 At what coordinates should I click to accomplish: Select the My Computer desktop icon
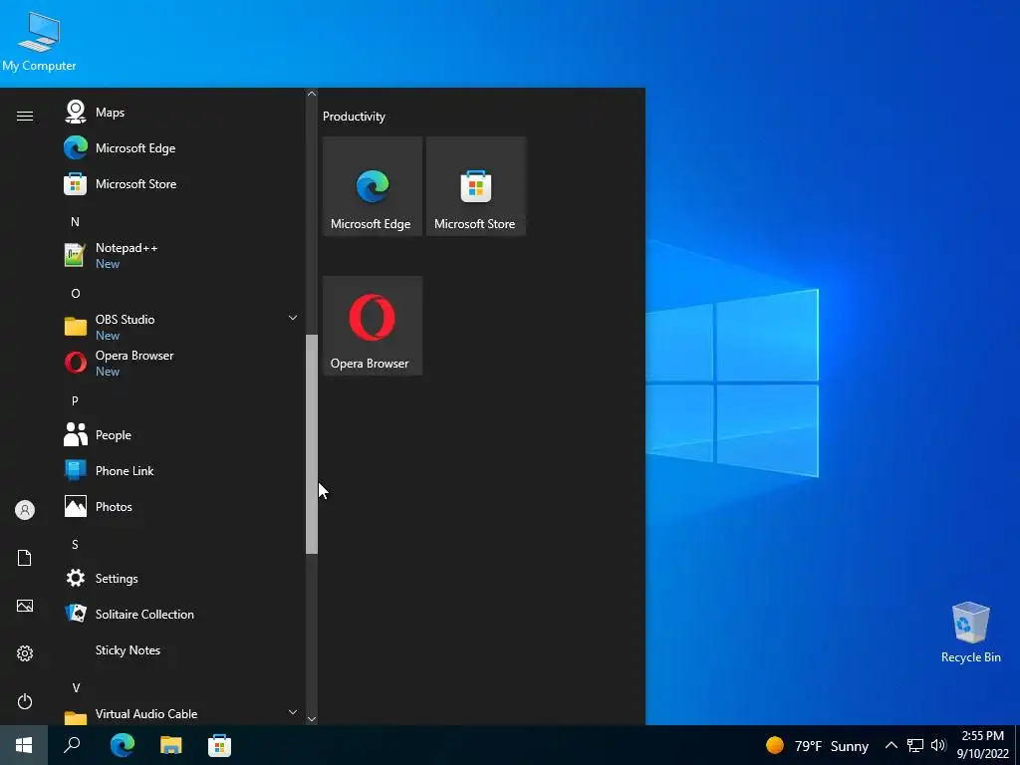tap(39, 42)
